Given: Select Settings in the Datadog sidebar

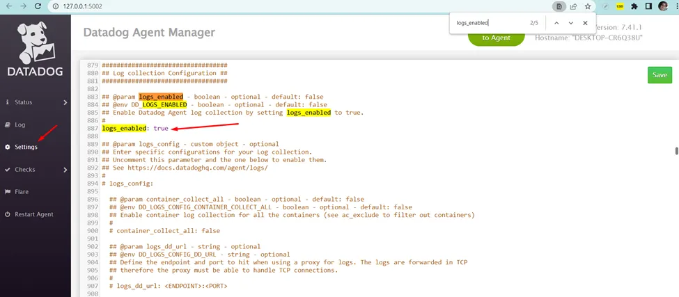Looking at the screenshot, I should coord(26,147).
